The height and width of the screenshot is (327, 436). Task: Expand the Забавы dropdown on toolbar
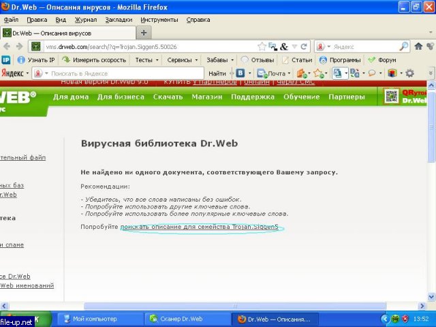point(220,60)
